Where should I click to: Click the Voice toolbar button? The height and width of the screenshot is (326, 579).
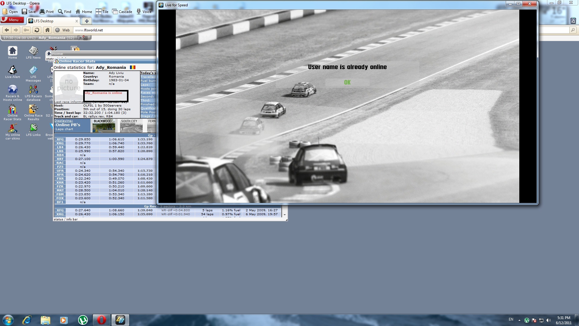coord(144,11)
